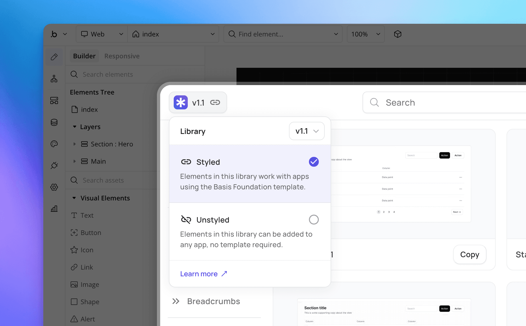
Task: Click the purple v1.1 library logo badge
Action: 180,102
